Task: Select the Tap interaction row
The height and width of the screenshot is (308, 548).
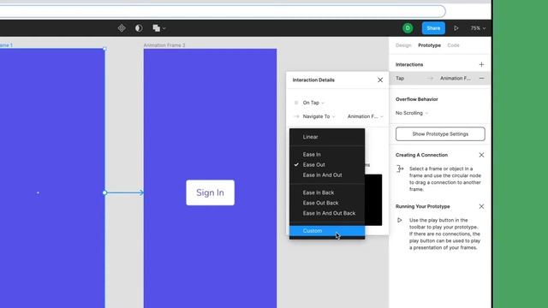Action: pyautogui.click(x=439, y=78)
